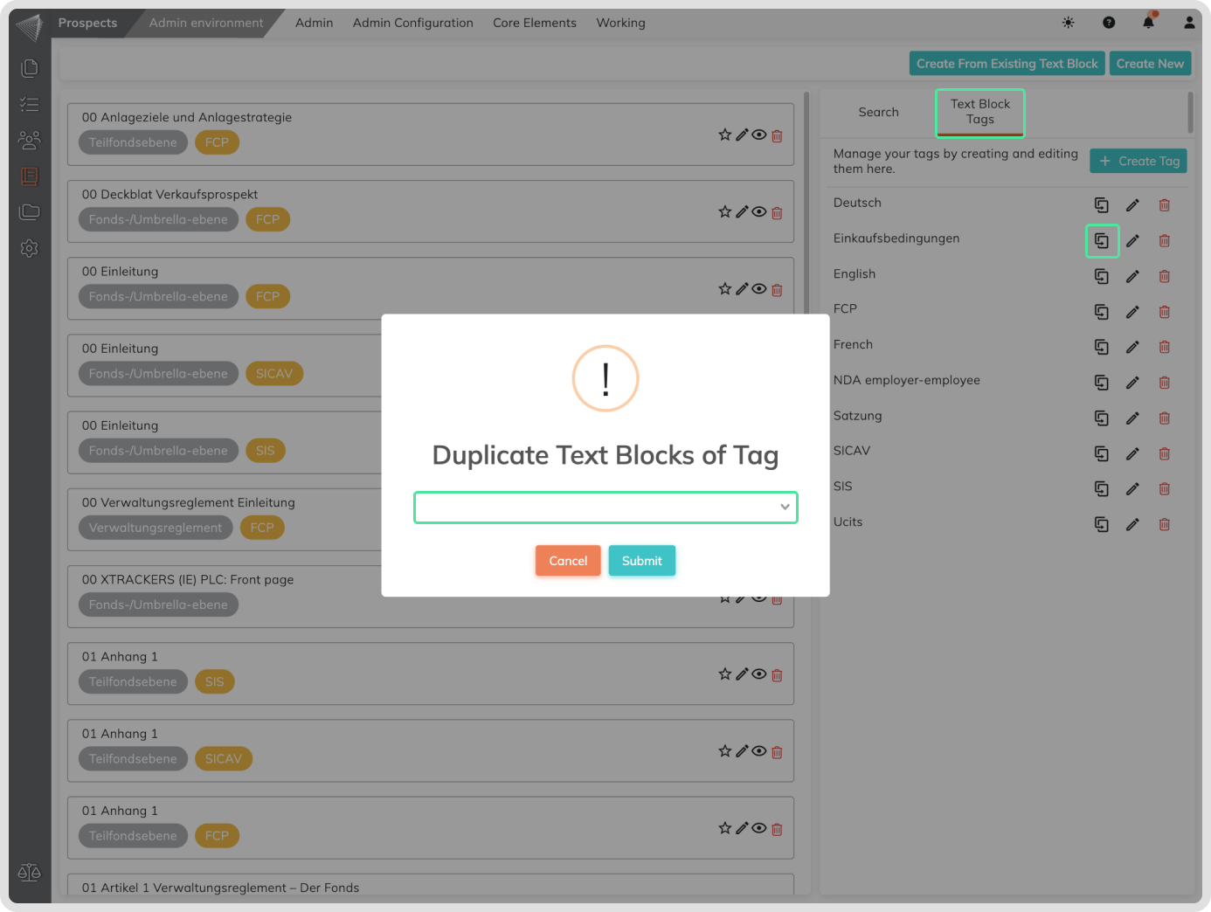Open the Admin Configuration menu

point(412,23)
